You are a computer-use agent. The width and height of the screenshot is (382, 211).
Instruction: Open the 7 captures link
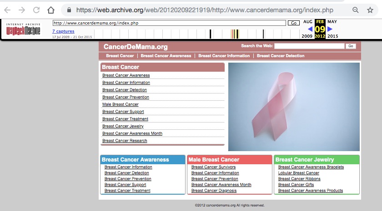tap(63, 31)
